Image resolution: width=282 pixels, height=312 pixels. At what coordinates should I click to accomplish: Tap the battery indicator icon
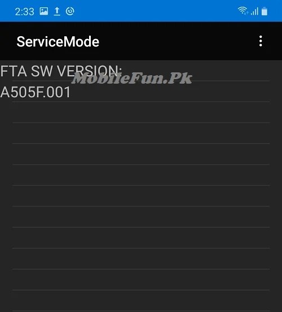pos(265,11)
